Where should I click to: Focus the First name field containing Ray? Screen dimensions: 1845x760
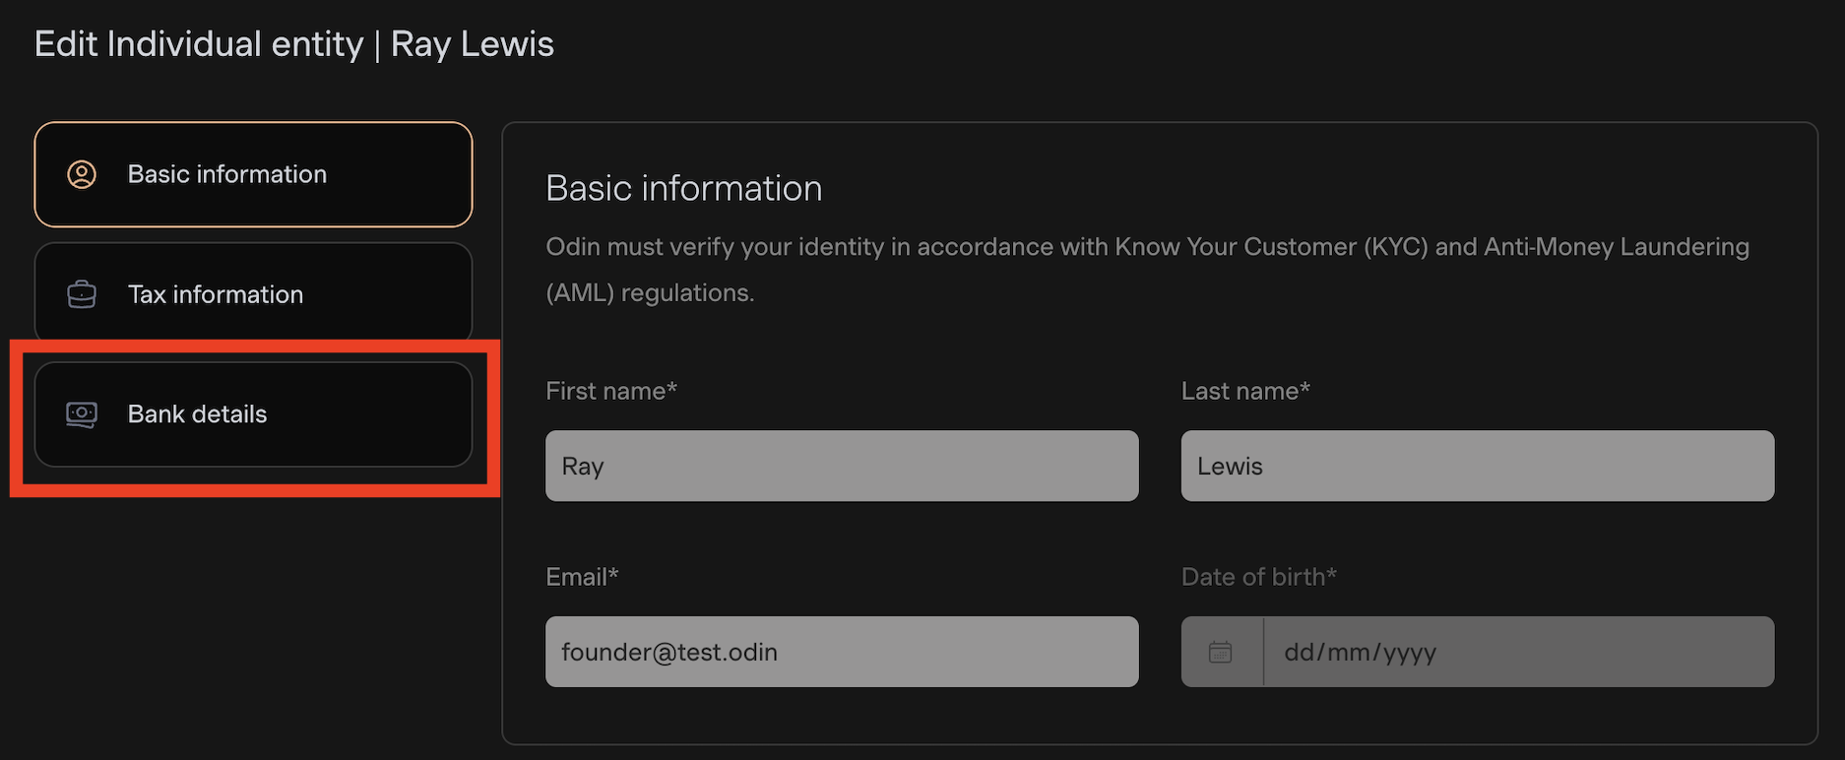tap(841, 466)
